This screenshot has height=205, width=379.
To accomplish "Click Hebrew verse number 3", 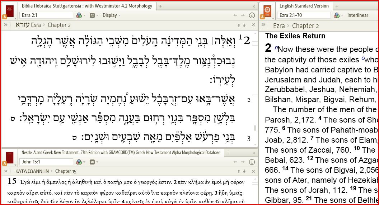I will coord(249,139).
